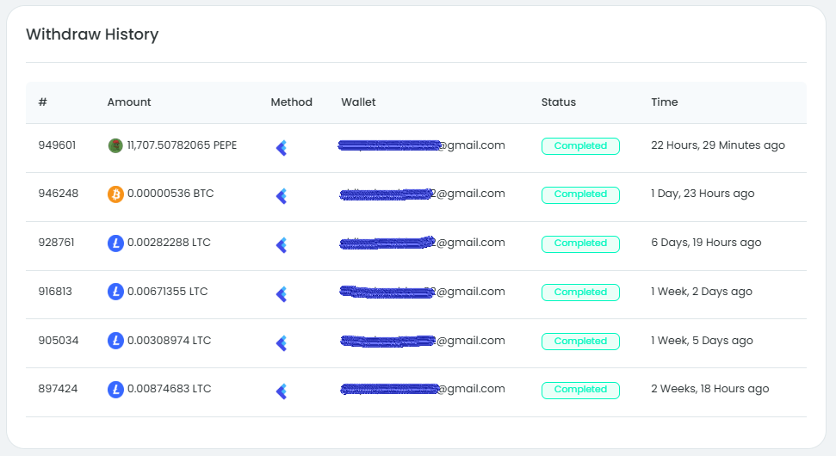Click the Completed badge for withdrawal 946248
This screenshot has height=456, width=836.
tap(580, 195)
